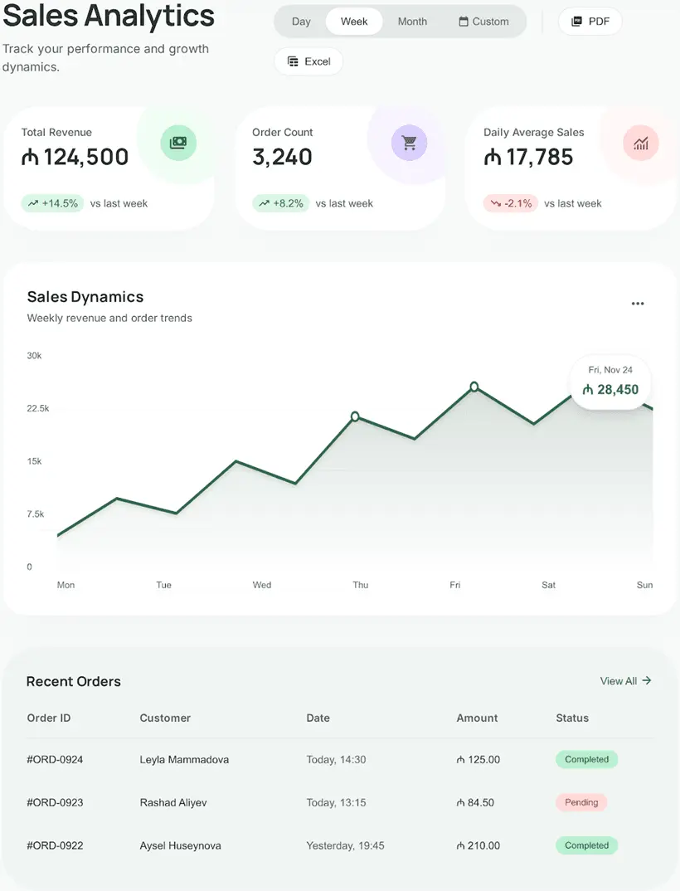This screenshot has width=680, height=891.
Task: Click the Status column header
Action: [572, 718]
